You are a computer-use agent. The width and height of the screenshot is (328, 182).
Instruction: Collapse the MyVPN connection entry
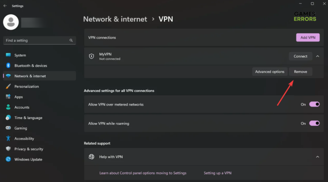pos(317,56)
